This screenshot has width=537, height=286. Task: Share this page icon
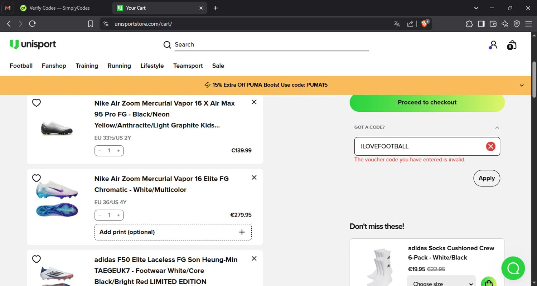[x=410, y=24]
